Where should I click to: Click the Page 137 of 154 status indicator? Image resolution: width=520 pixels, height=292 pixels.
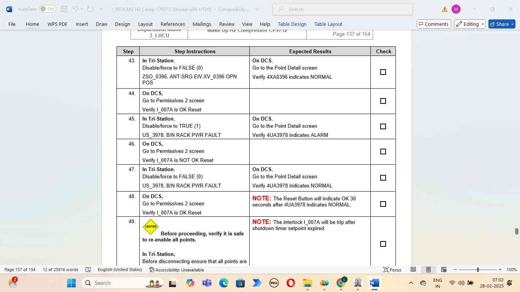[x=20, y=270]
